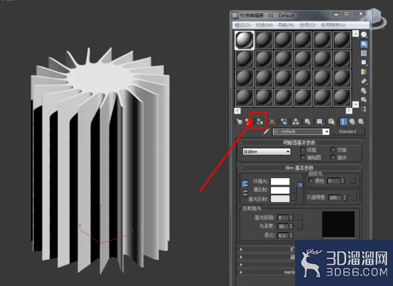
Task: Click sample slots scroll up arrow
Action: pyautogui.click(x=355, y=33)
